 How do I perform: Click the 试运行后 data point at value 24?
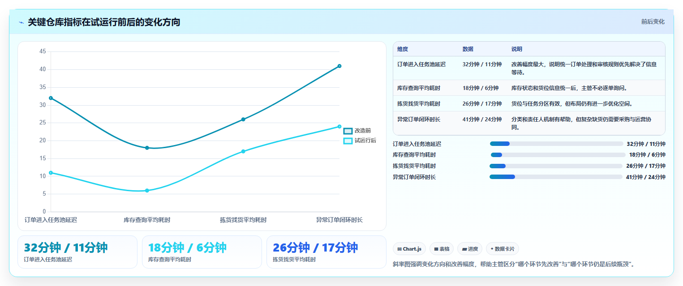[x=339, y=127]
